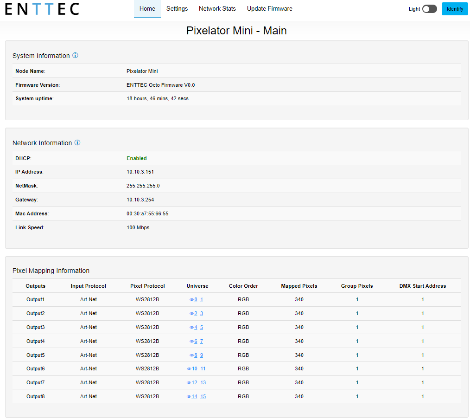Image resolution: width=470 pixels, height=420 pixels.
Task: Click the 'Pixel Mapping Information' section heading
Action: [x=51, y=271]
